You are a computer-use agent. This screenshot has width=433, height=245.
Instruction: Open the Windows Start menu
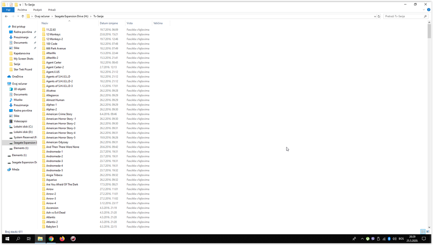click(x=7, y=239)
